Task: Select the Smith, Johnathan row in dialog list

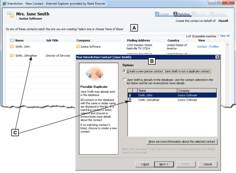Action: click(x=172, y=100)
